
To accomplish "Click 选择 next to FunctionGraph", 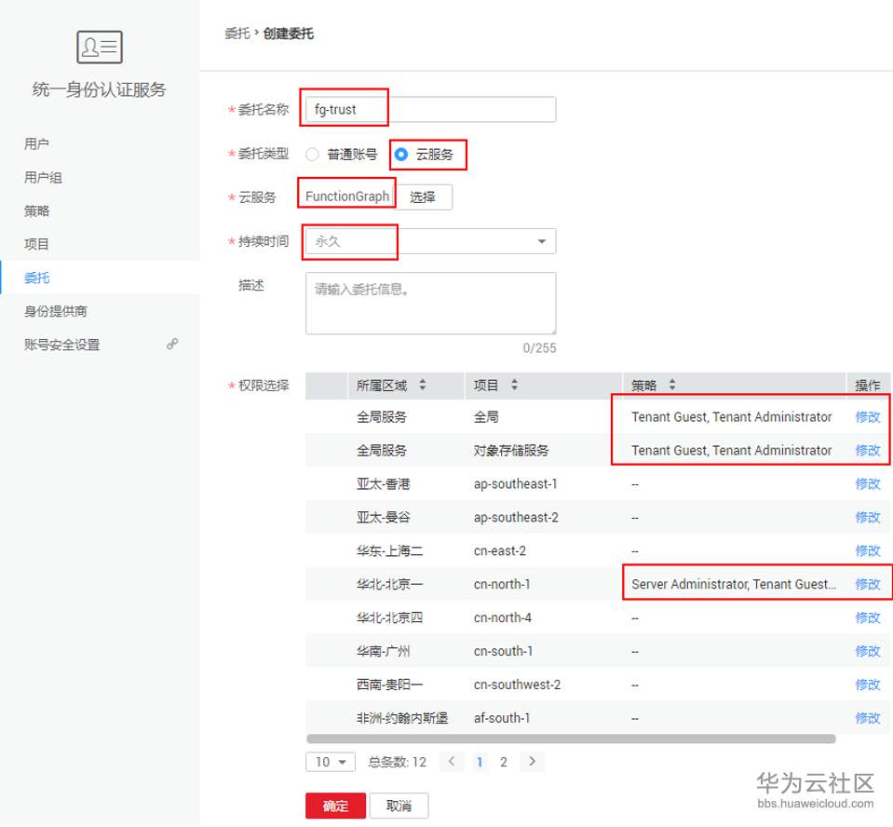I will tap(424, 197).
